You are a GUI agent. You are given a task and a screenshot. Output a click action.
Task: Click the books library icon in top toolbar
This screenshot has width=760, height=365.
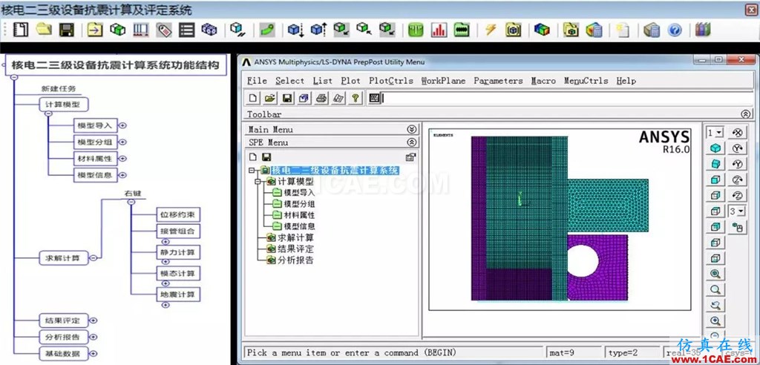click(702, 30)
